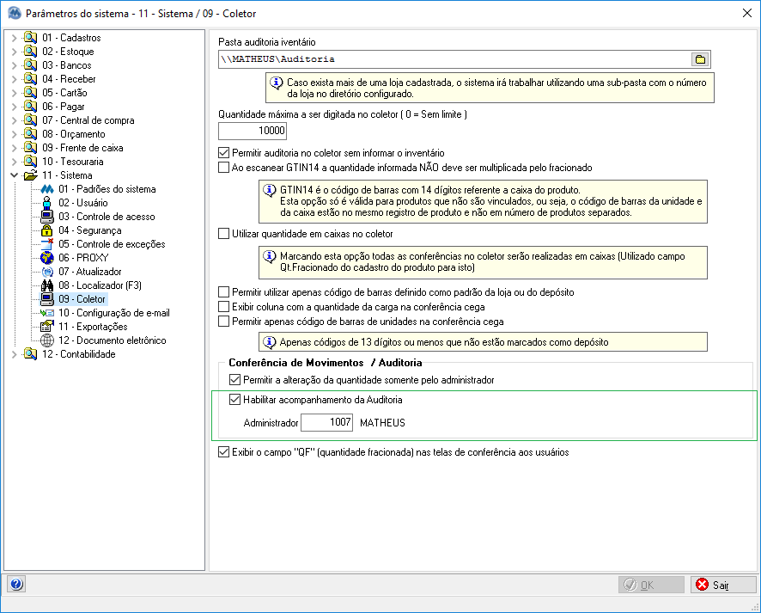Click the Localizador (F3) binoculars icon
Screen dimensions: 761x613
click(x=47, y=285)
